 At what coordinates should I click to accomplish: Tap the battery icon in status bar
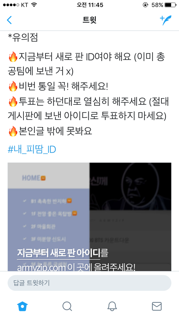click(x=170, y=5)
